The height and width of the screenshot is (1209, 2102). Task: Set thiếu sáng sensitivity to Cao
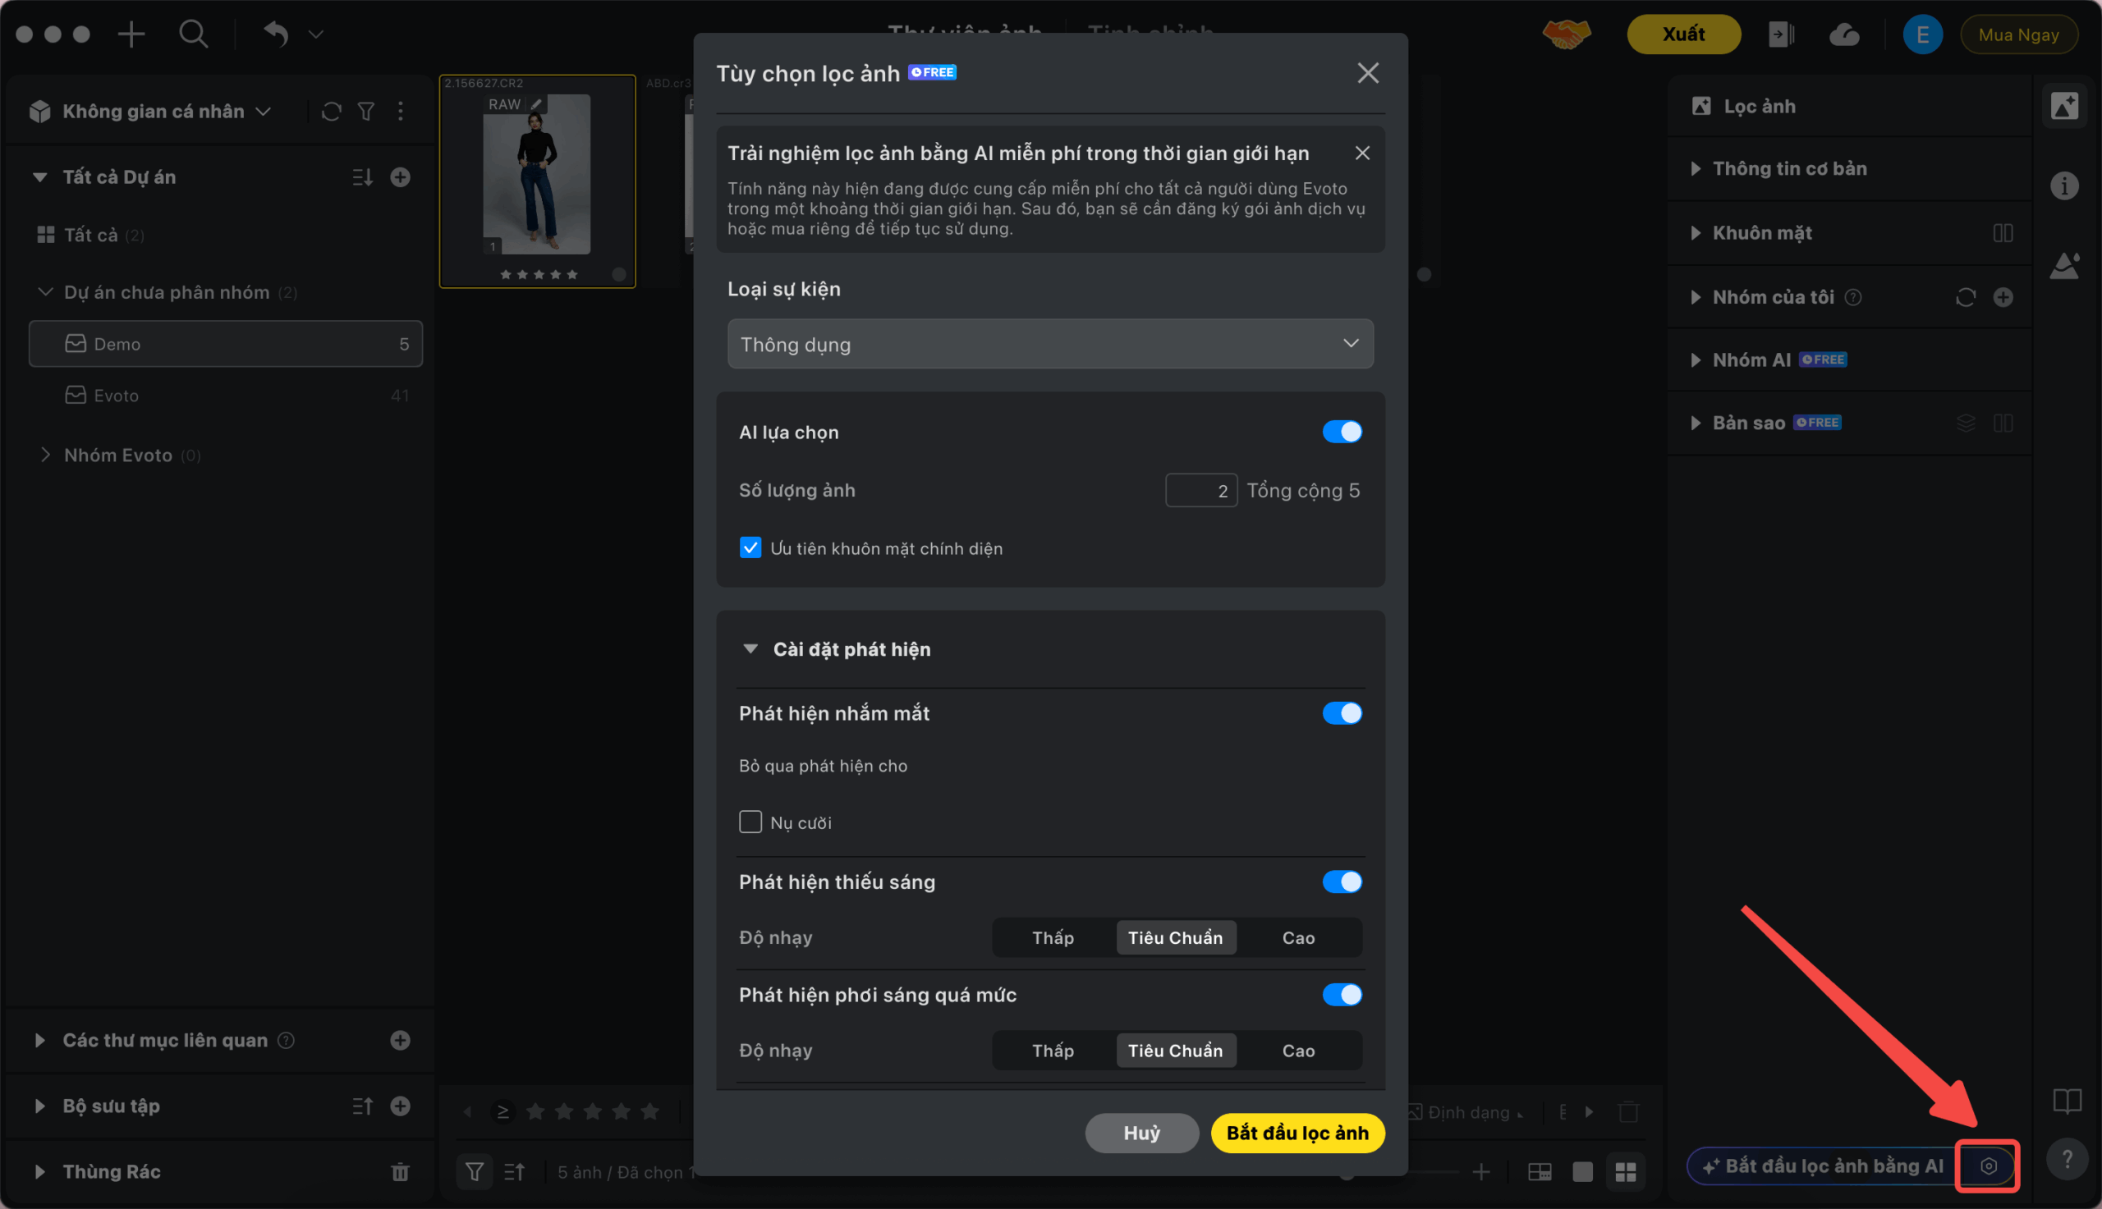1297,937
